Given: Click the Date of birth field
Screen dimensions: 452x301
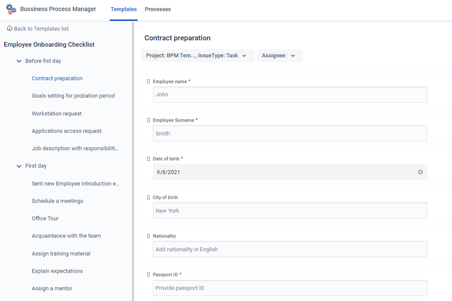Looking at the screenshot, I should (290, 172).
